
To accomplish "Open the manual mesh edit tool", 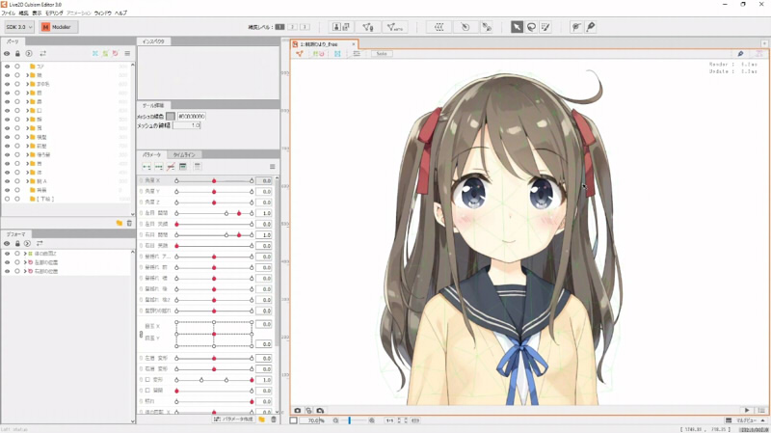I will 368,27.
